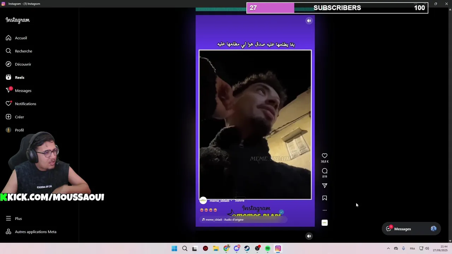Like the reel with the heart icon
The width and height of the screenshot is (452, 254).
(325, 156)
